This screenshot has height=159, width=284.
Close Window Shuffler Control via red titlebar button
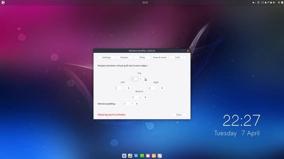[x=188, y=51]
